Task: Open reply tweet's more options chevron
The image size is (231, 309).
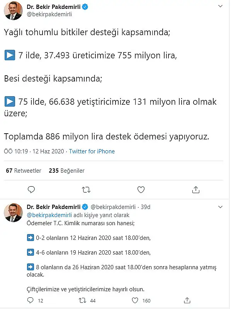Action: [220, 207]
